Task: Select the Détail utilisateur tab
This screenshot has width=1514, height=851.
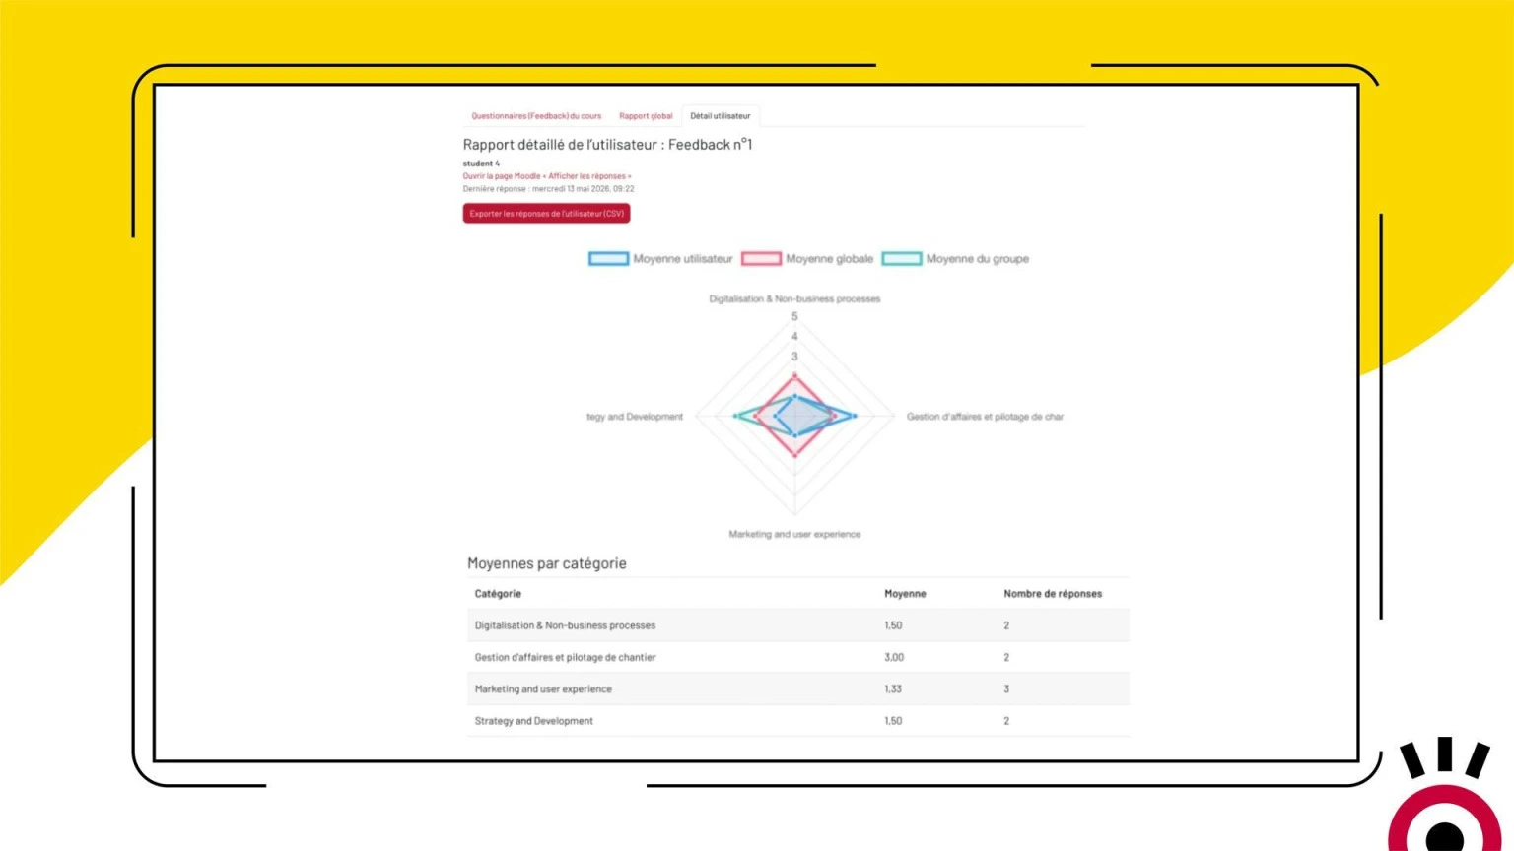Action: coord(720,116)
